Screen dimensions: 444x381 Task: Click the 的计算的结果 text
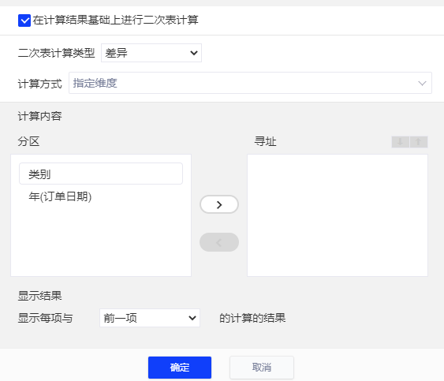point(252,318)
